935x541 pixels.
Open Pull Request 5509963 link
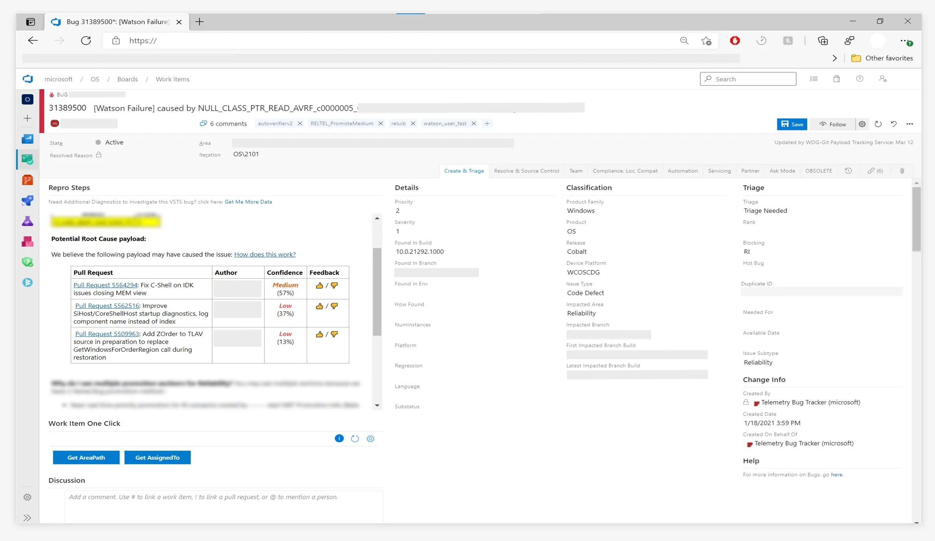(x=107, y=334)
